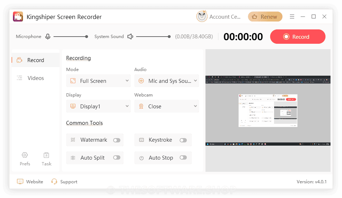Viewport: 342px width, 198px height.
Task: Expand the Mode Full Screen dropdown
Action: [x=98, y=81]
